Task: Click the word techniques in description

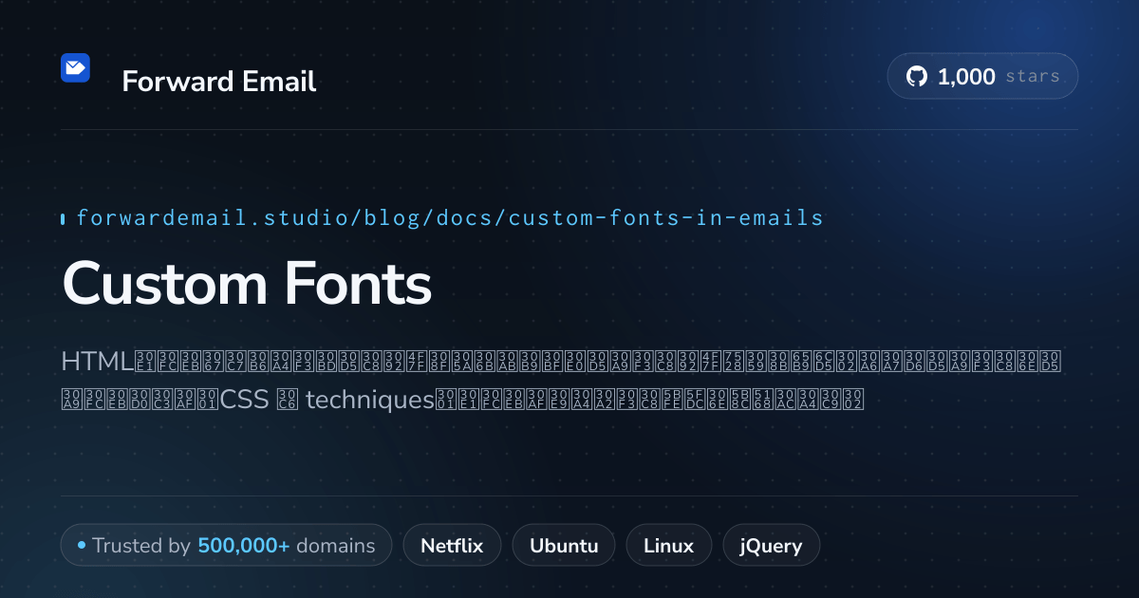Action: pyautogui.click(x=369, y=401)
